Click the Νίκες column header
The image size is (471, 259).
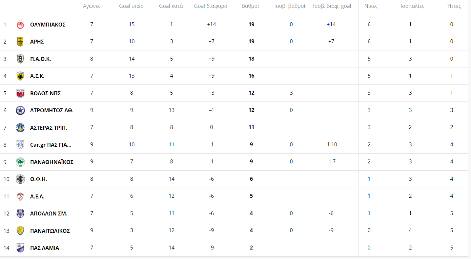click(x=371, y=6)
